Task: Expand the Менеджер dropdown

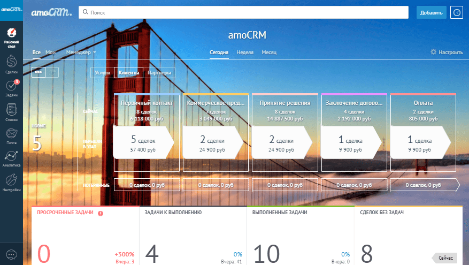Action: [x=81, y=52]
